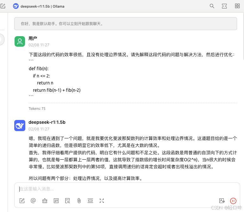
Task: Click the knowledge base search icon
Action: 67,201
